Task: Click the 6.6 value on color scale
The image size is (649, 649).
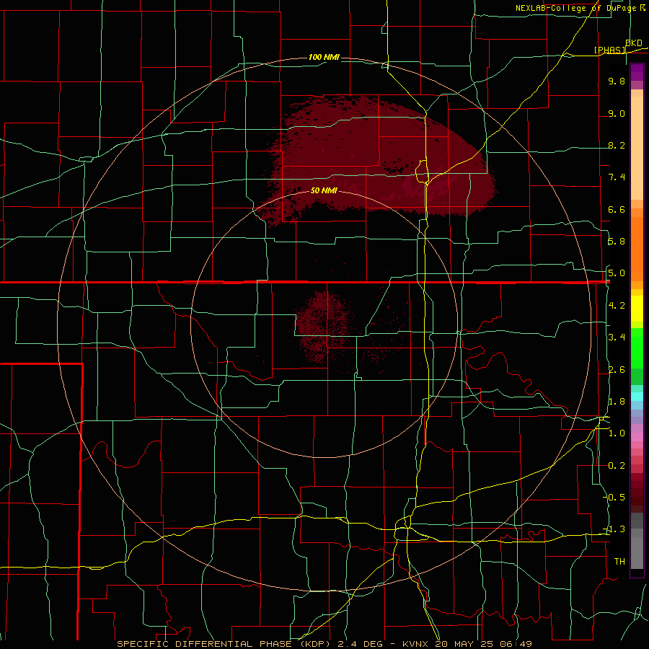Action: click(x=617, y=209)
